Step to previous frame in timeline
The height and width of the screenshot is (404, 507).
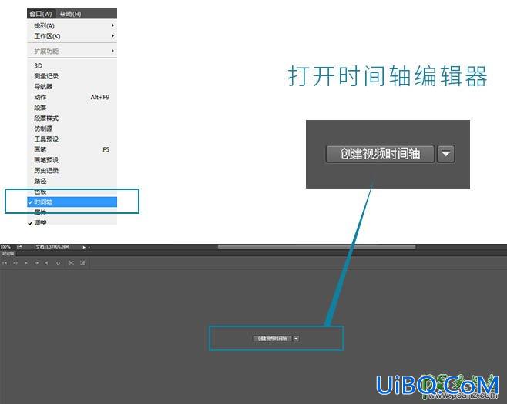click(15, 263)
